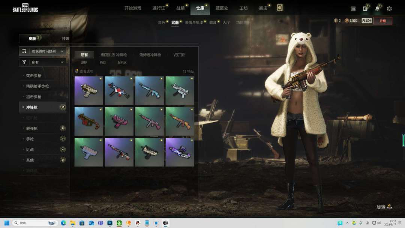Open Microsoft Store from the taskbar
405x228 pixels.
pyautogui.click(x=82, y=223)
